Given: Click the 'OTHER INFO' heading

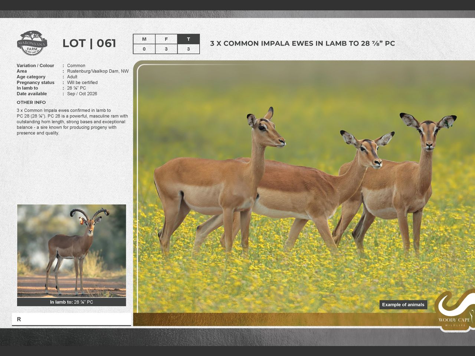Looking at the screenshot, I should click(x=31, y=102).
